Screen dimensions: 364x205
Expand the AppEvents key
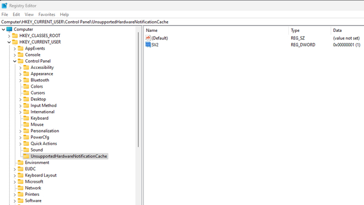(15, 48)
